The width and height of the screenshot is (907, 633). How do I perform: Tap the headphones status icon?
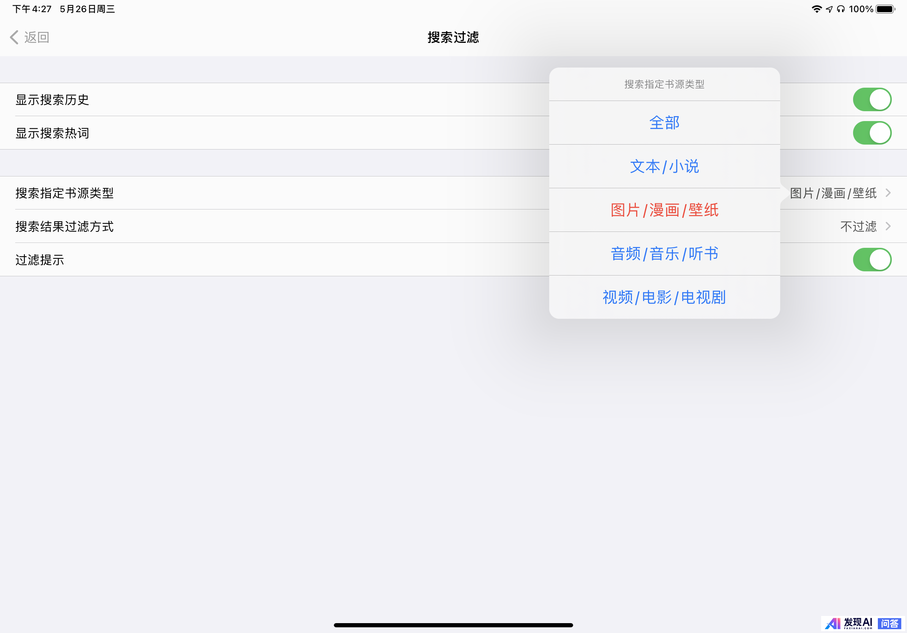coord(841,9)
